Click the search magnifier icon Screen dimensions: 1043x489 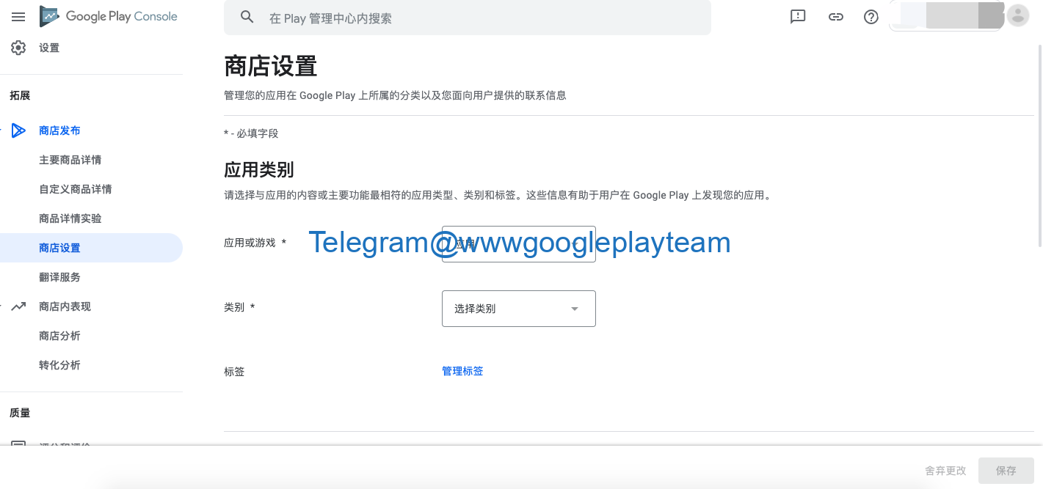pyautogui.click(x=247, y=18)
